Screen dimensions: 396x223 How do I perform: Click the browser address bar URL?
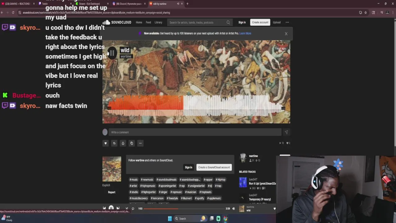(96, 13)
